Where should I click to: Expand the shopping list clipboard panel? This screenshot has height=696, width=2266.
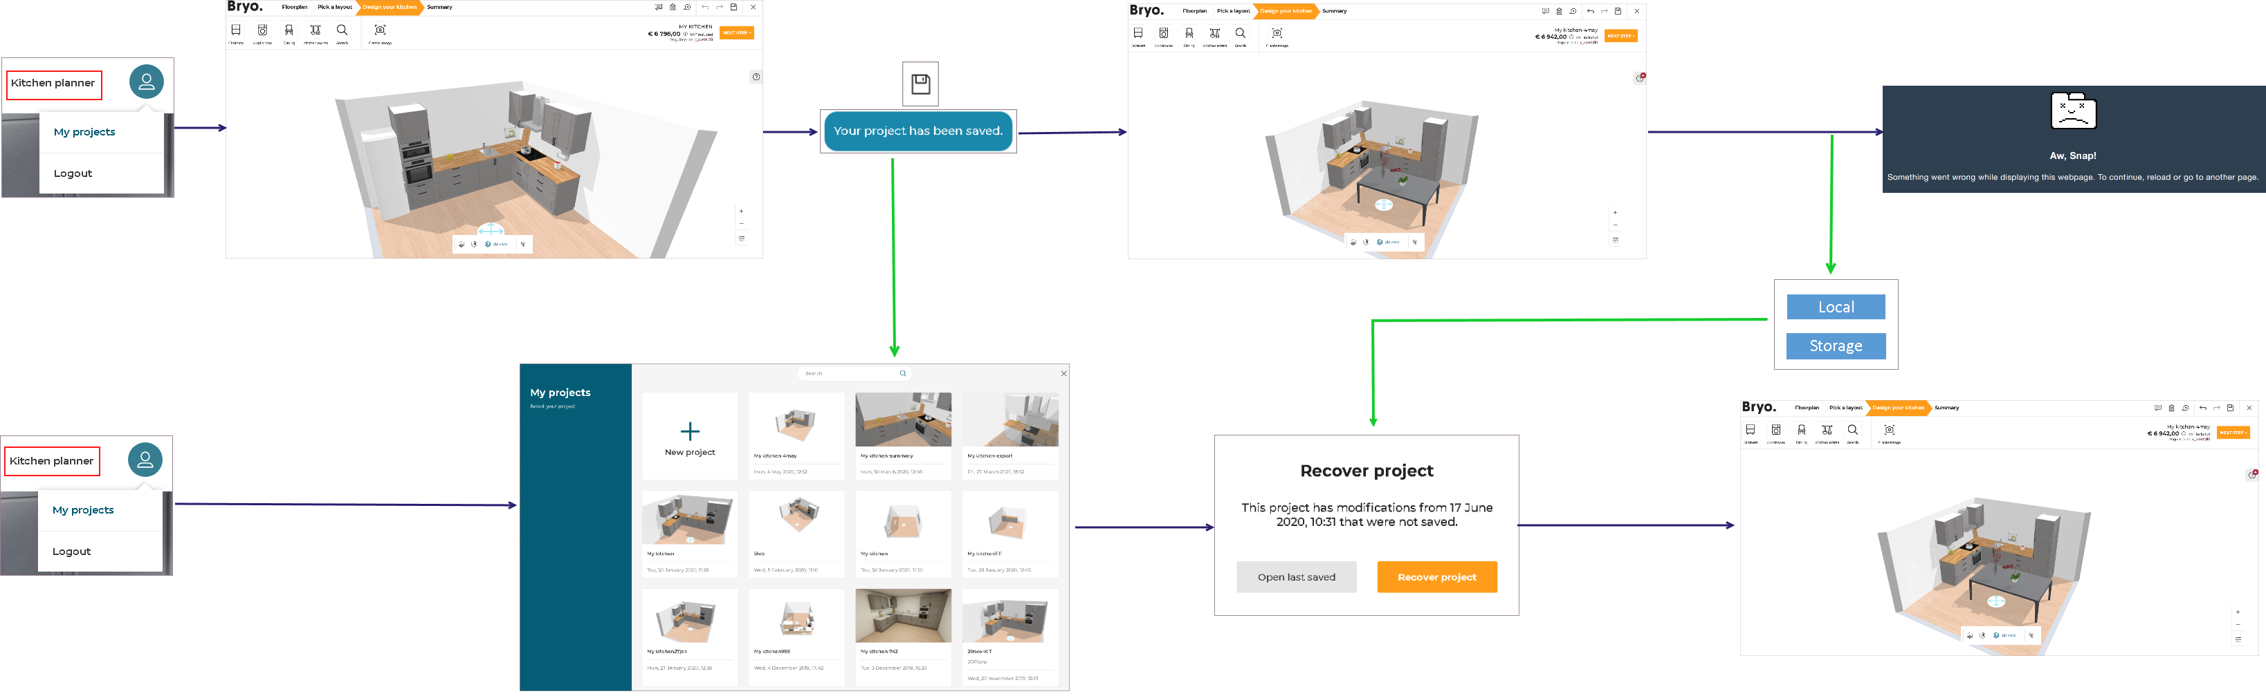click(674, 7)
